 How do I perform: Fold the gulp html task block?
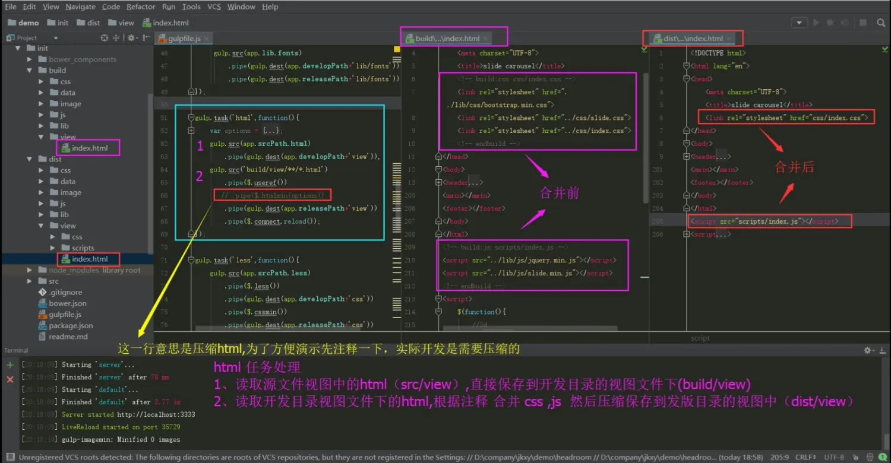click(191, 118)
